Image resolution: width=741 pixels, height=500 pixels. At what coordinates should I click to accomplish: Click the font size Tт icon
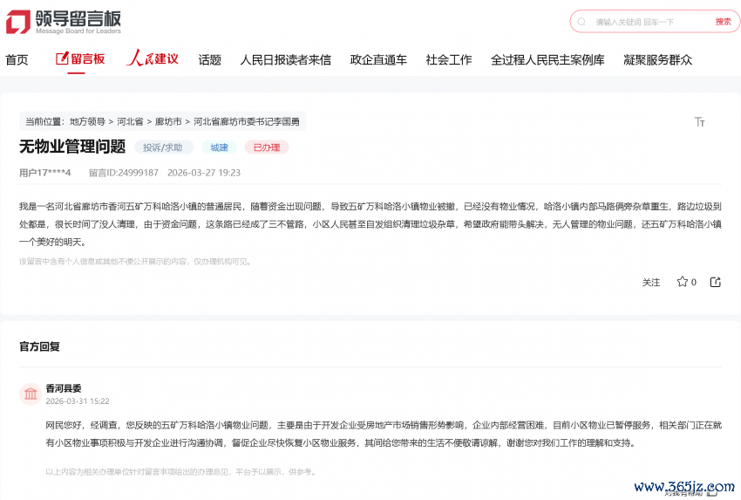699,122
